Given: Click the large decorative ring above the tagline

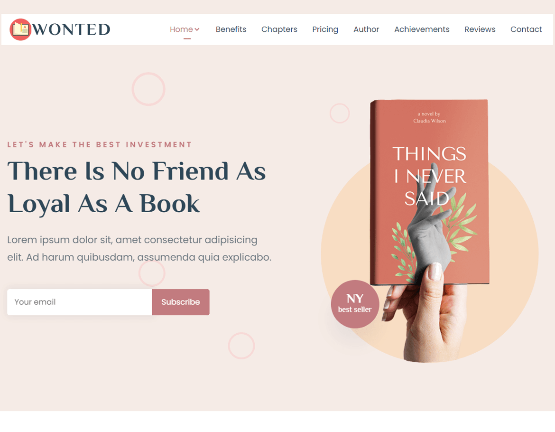Looking at the screenshot, I should pyautogui.click(x=148, y=89).
